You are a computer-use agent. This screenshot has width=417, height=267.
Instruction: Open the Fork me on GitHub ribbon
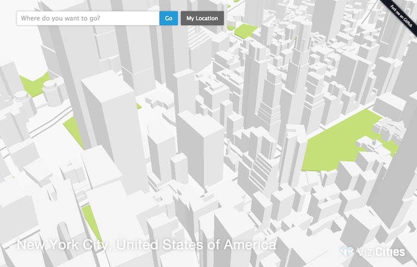400,16
